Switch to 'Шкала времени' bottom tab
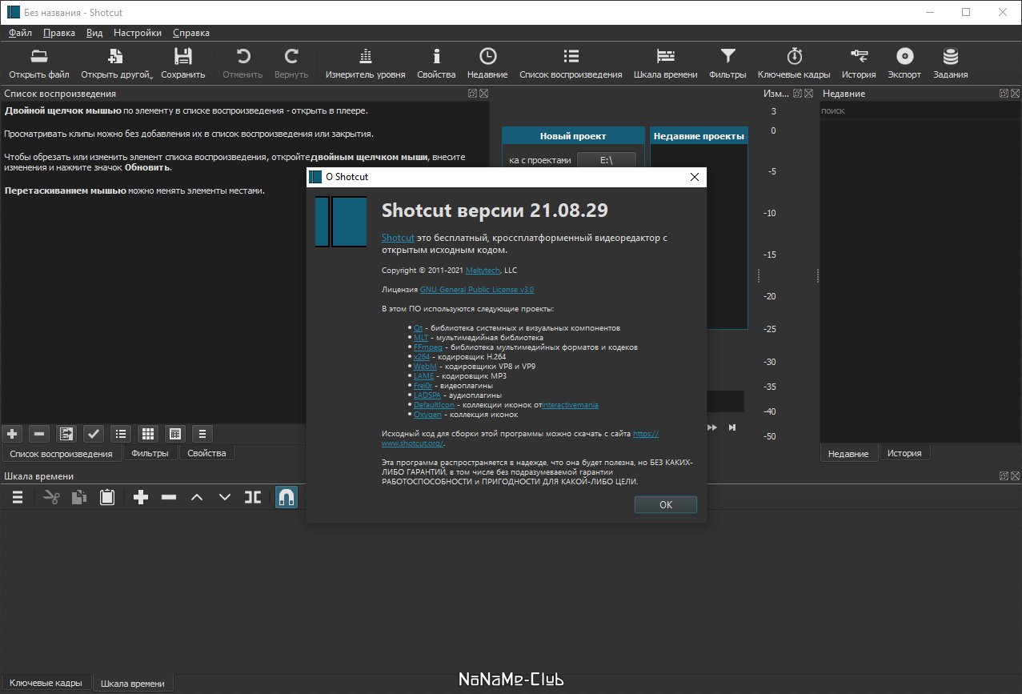 pyautogui.click(x=133, y=684)
